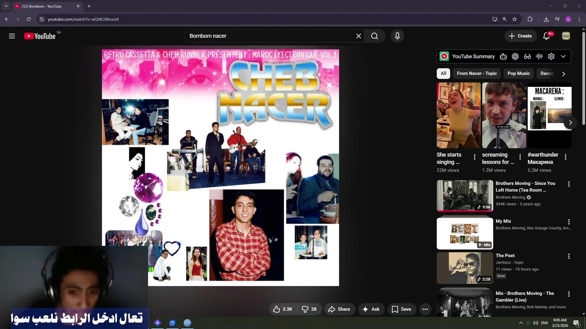Image resolution: width=586 pixels, height=329 pixels.
Task: Open the screaming lessons short
Action: pyautogui.click(x=504, y=115)
